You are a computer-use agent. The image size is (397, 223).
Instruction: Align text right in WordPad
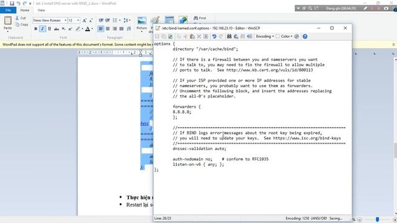pos(115,29)
